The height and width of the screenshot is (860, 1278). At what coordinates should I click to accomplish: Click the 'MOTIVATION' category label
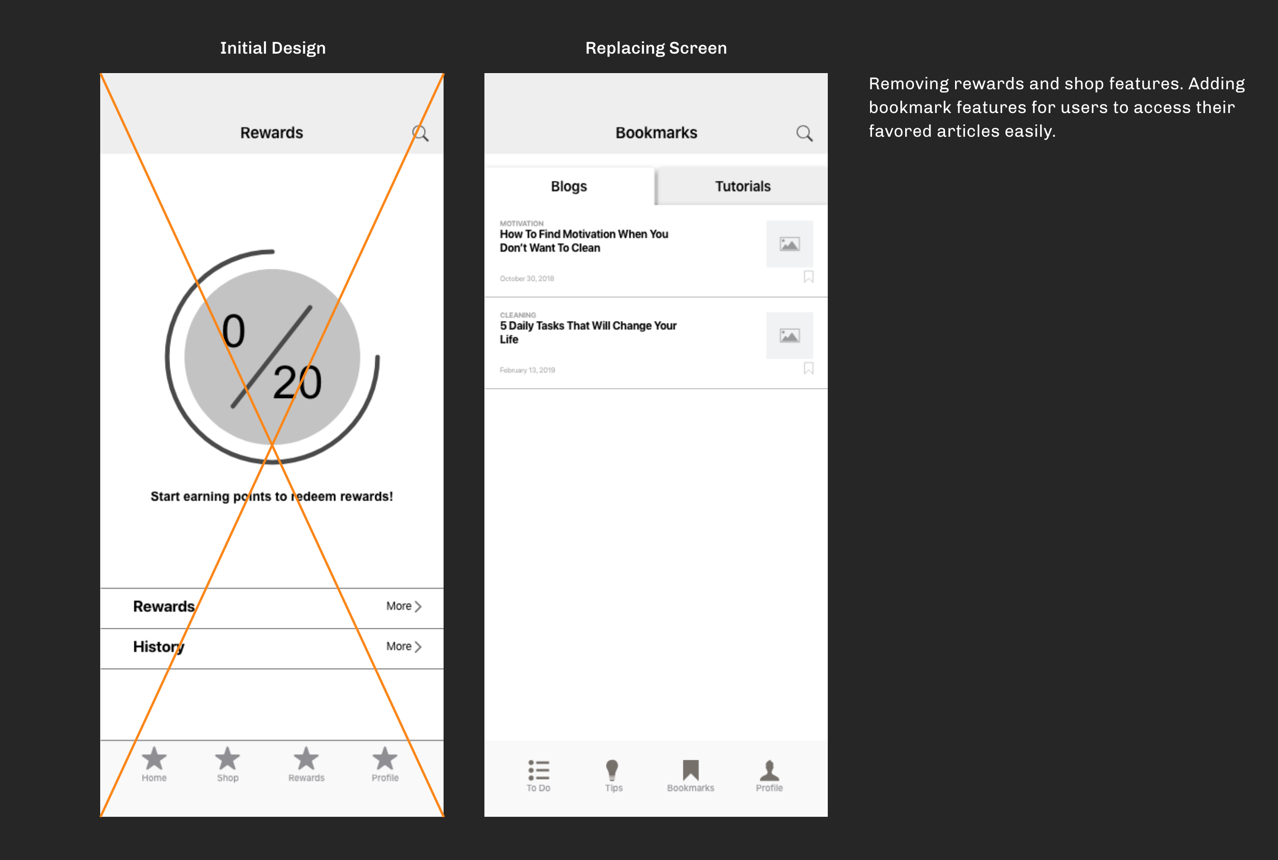point(521,223)
